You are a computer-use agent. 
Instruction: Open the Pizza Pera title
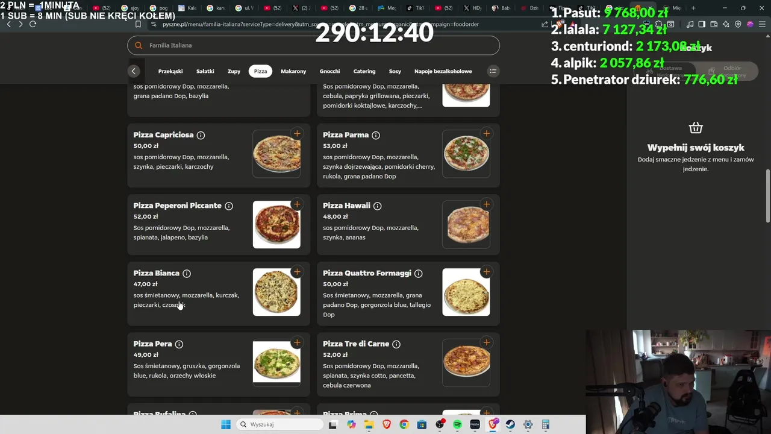152,344
